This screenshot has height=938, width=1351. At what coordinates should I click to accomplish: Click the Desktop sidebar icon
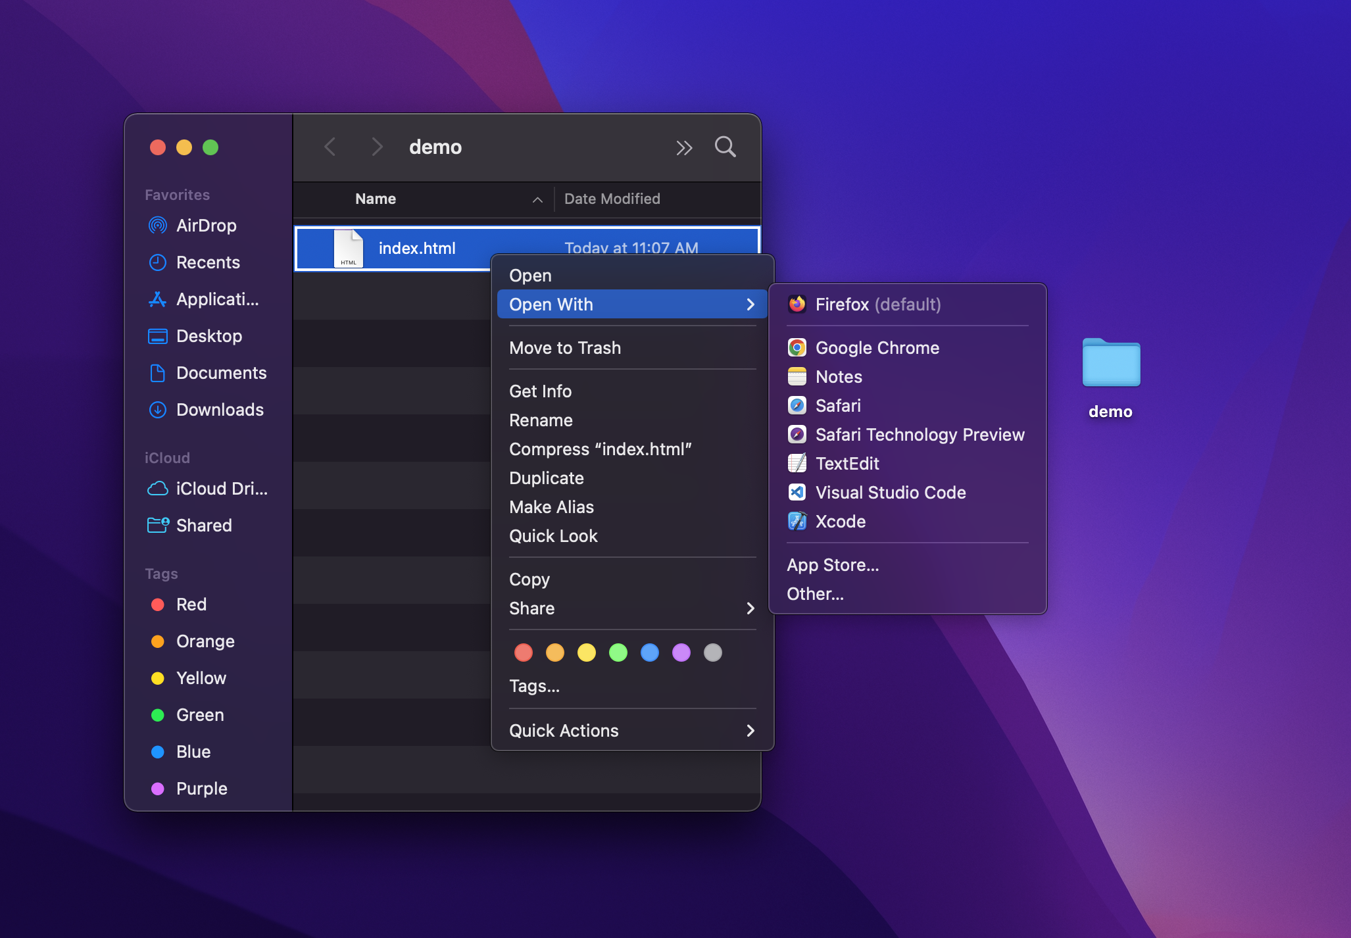coord(158,336)
